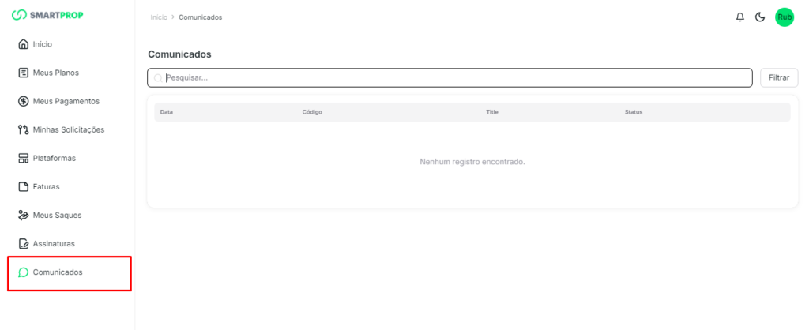Click the Meus Planos list icon

23,73
